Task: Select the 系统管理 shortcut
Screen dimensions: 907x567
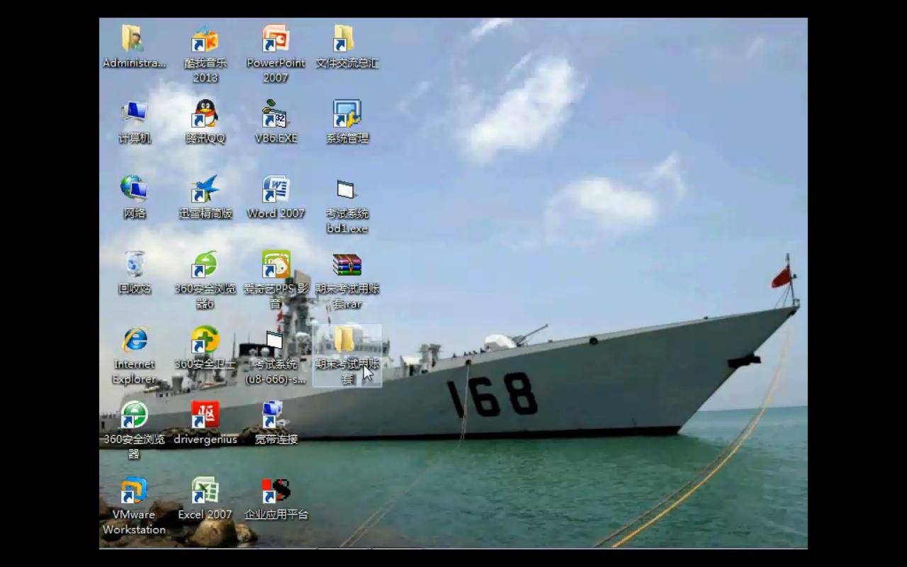Action: coord(347,113)
